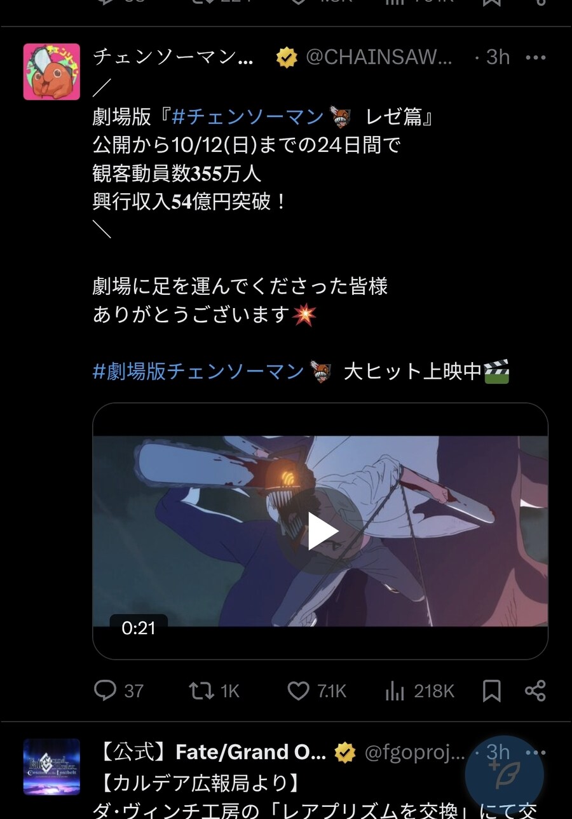Share icon of the previous tweet at top
Image resolution: width=572 pixels, height=819 pixels.
click(540, 3)
